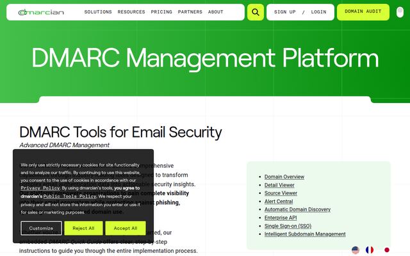
Task: Accept all cookies
Action: [126, 228]
